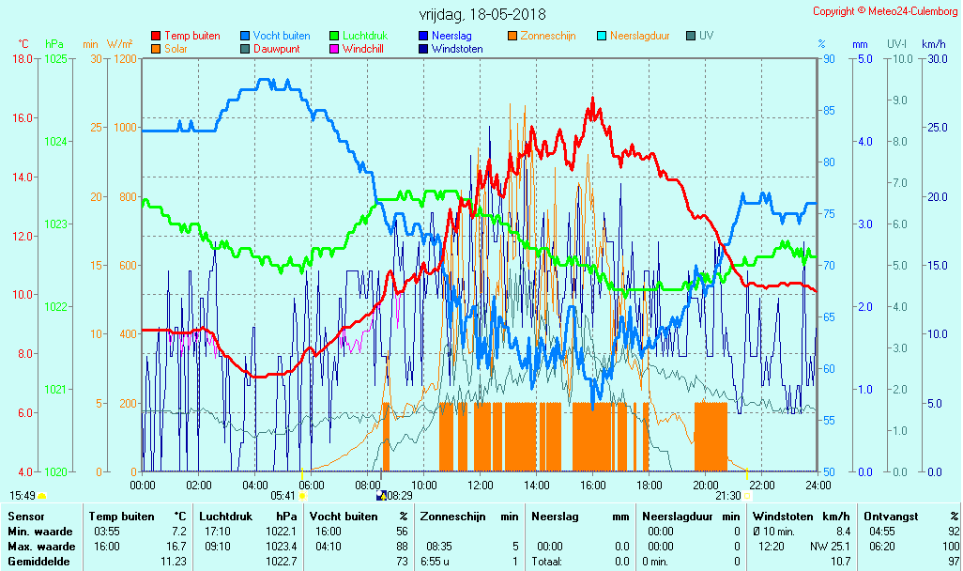Viewport: 963px width, 571px height.
Task: Click the red Temp buiten legend square
Action: (x=156, y=36)
